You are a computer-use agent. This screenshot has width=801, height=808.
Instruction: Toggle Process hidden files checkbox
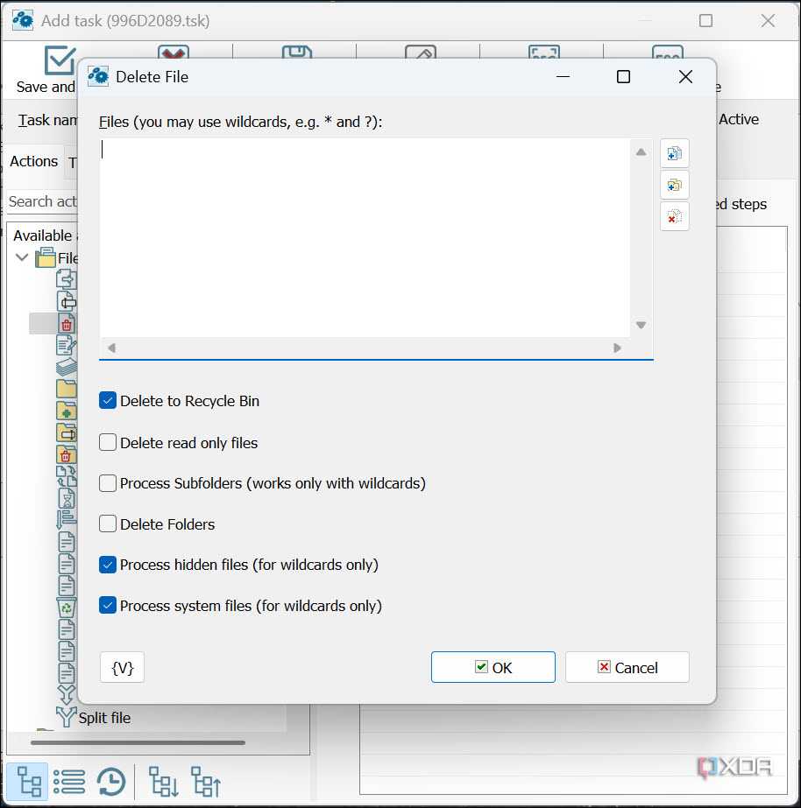click(x=107, y=565)
